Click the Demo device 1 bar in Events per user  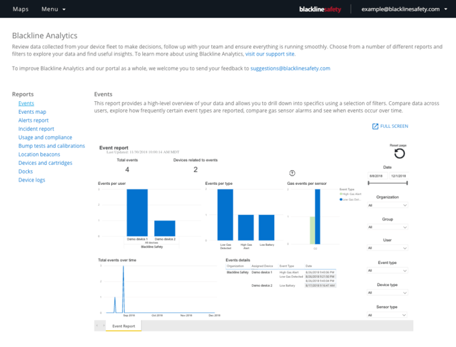(137, 213)
